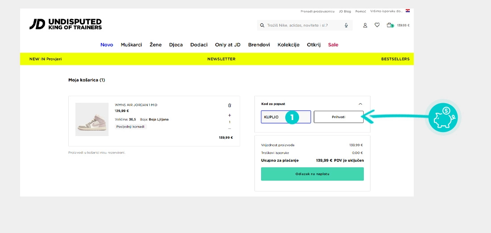Click the Vrijednost proizvoda label
The image size is (491, 233).
(278, 145)
